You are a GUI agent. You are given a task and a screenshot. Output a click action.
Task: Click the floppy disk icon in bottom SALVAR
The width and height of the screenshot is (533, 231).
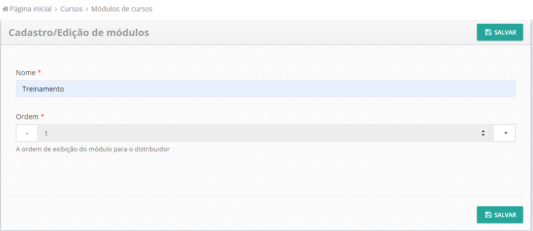coord(488,215)
